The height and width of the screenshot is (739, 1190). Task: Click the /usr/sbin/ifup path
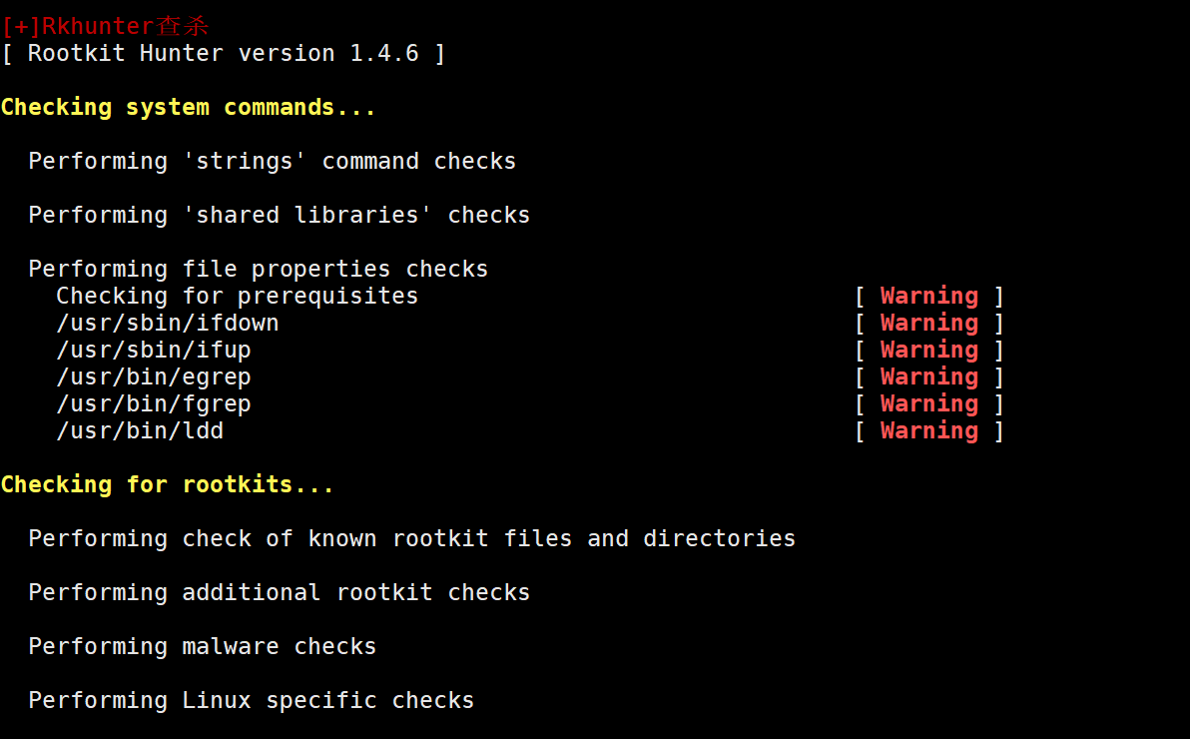(x=154, y=351)
